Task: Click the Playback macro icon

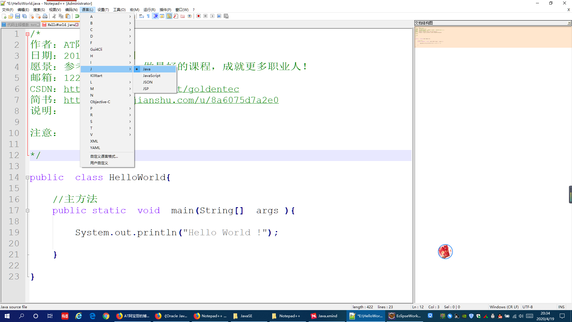Action: (x=212, y=16)
